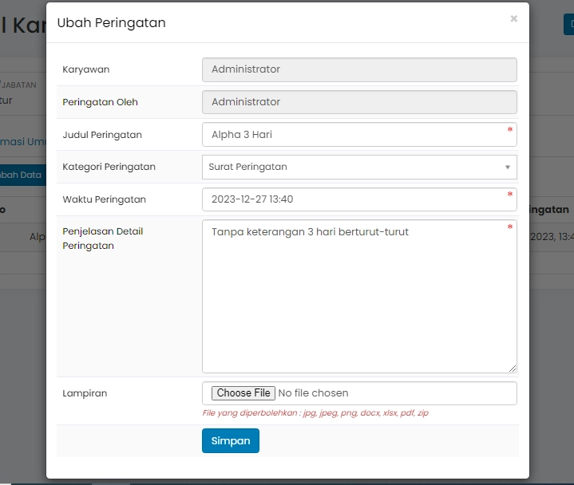Click the Peringatan Oleh disabled field
This screenshot has width=574, height=485.
pos(358,102)
